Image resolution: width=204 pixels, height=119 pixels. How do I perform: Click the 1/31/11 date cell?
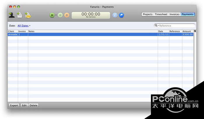point(163,34)
